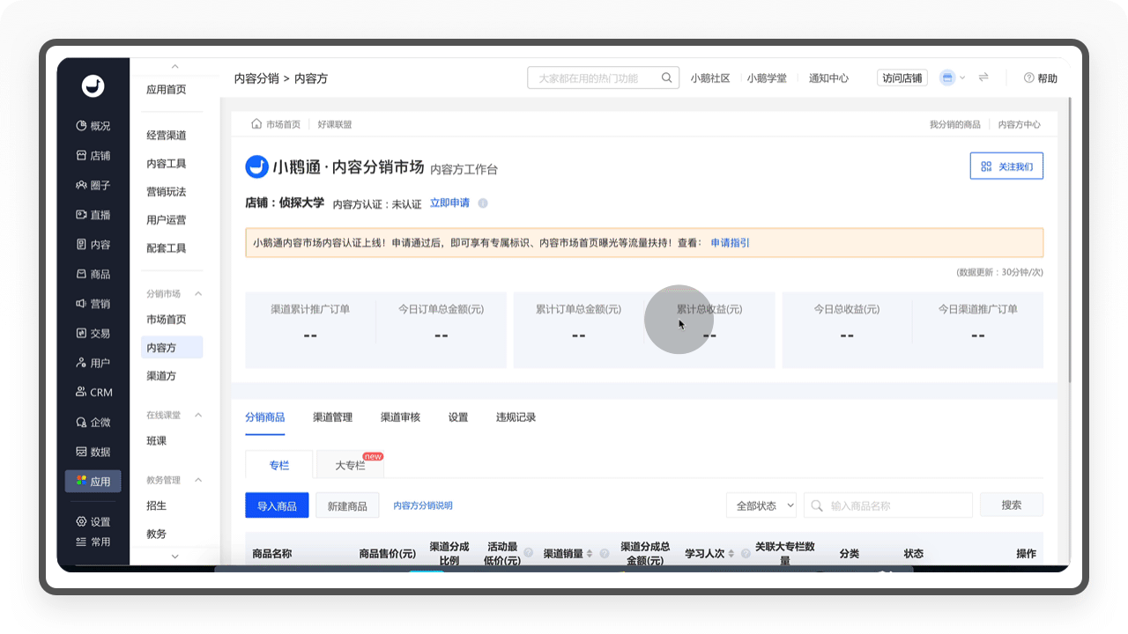Image resolution: width=1128 pixels, height=634 pixels.
Task: Open 好课联盟 in market breadcrumb bar
Action: pyautogui.click(x=335, y=125)
